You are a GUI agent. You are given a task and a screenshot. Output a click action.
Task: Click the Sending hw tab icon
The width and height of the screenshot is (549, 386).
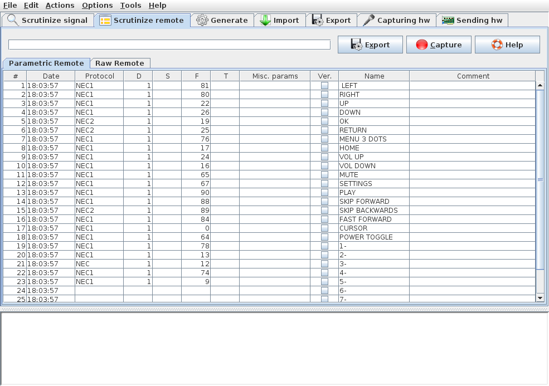[447, 20]
